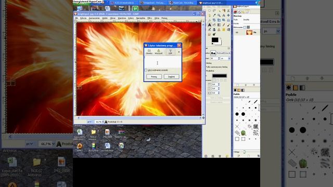The width and height of the screenshot is (333, 187).
Task: Open the Plik menu
Action: [76, 18]
